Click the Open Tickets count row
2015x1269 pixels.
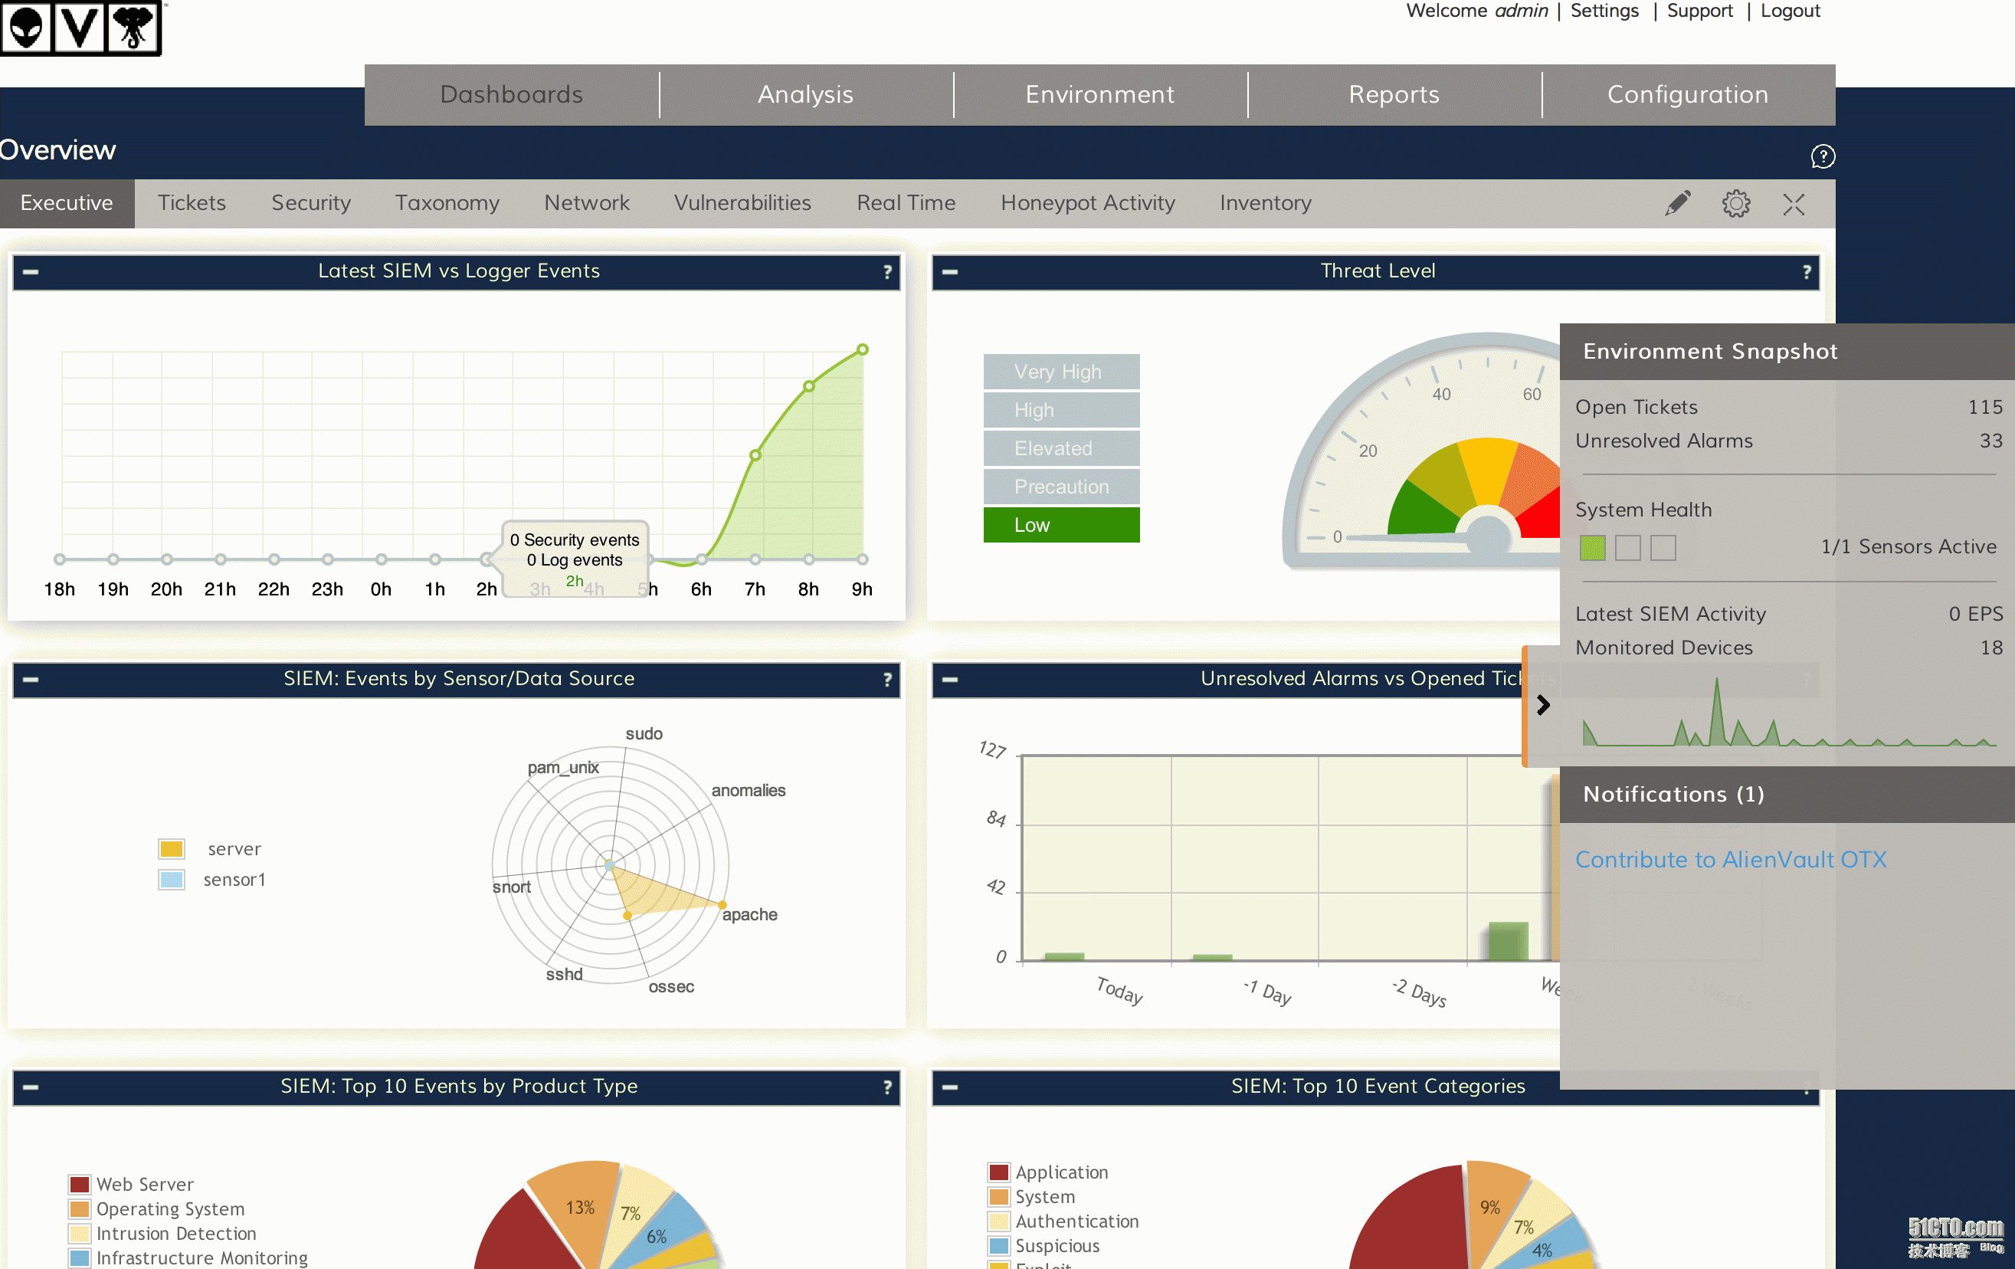point(1788,408)
